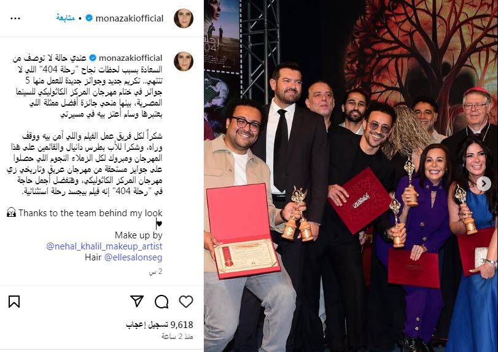Open monazakiofficial profile from header username
This screenshot has height=352, width=498.
click(x=130, y=18)
